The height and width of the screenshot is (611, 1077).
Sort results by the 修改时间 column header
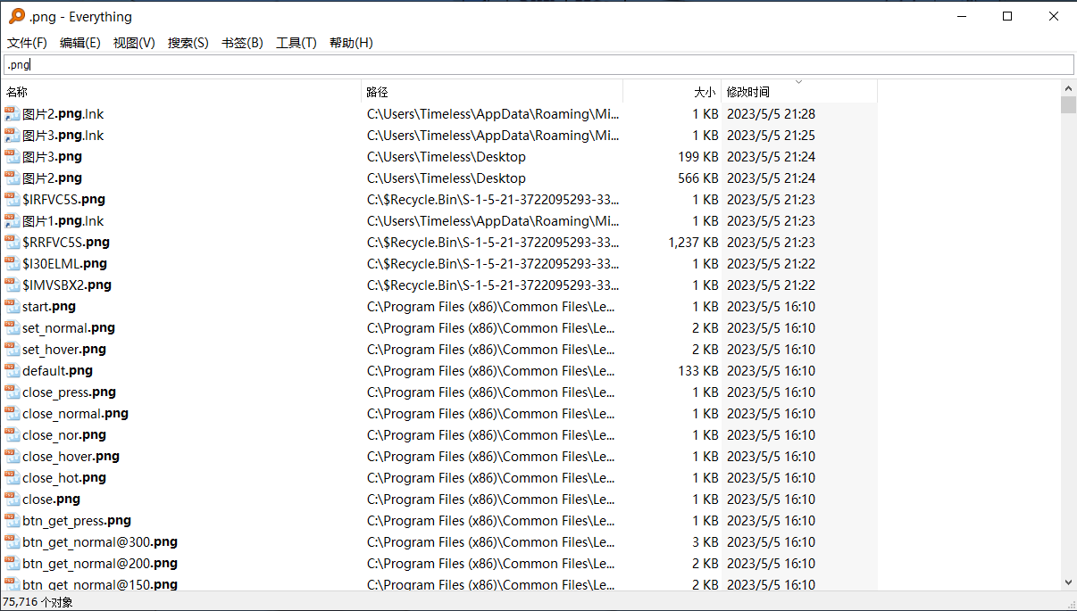[x=799, y=92]
